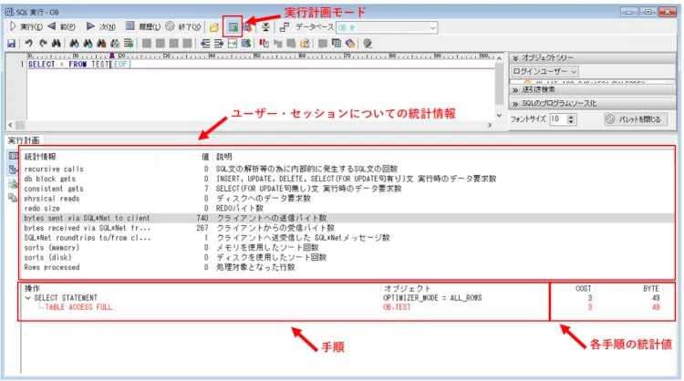Select the 実行計画 tab
The width and height of the screenshot is (684, 381).
(x=24, y=140)
